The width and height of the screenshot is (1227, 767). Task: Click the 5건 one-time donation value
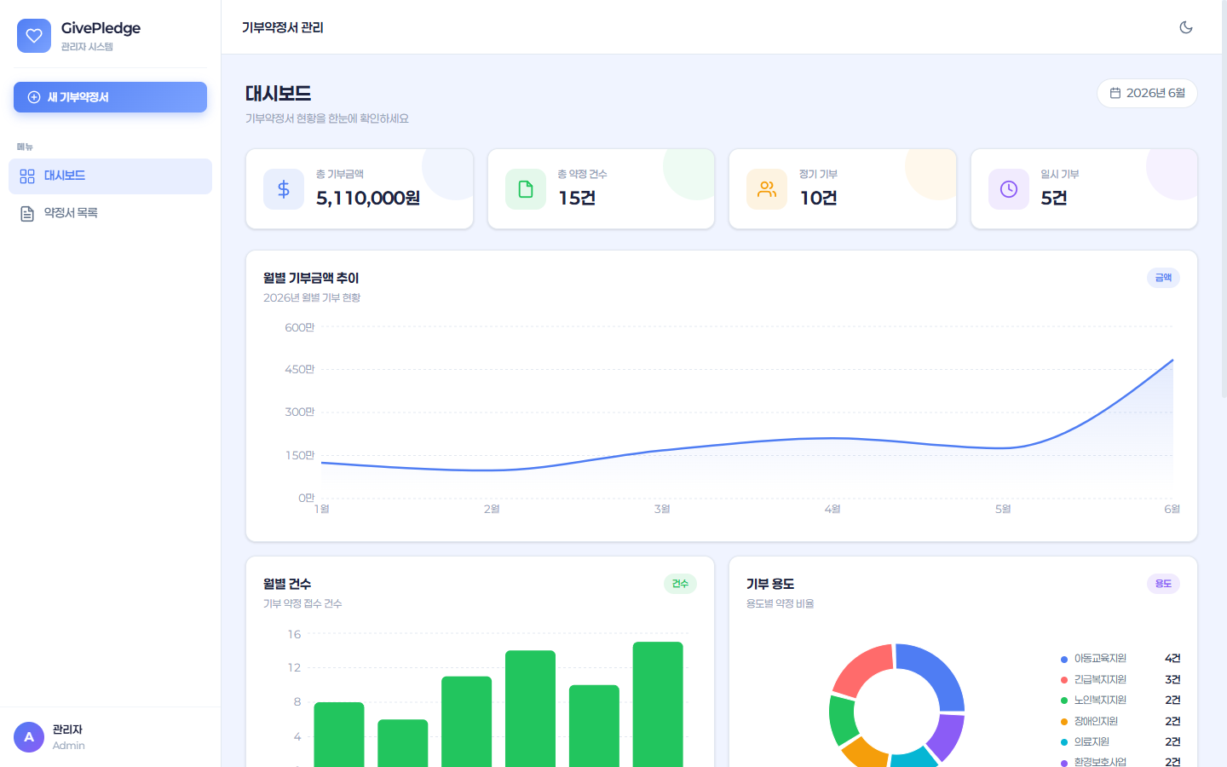pyautogui.click(x=1054, y=199)
